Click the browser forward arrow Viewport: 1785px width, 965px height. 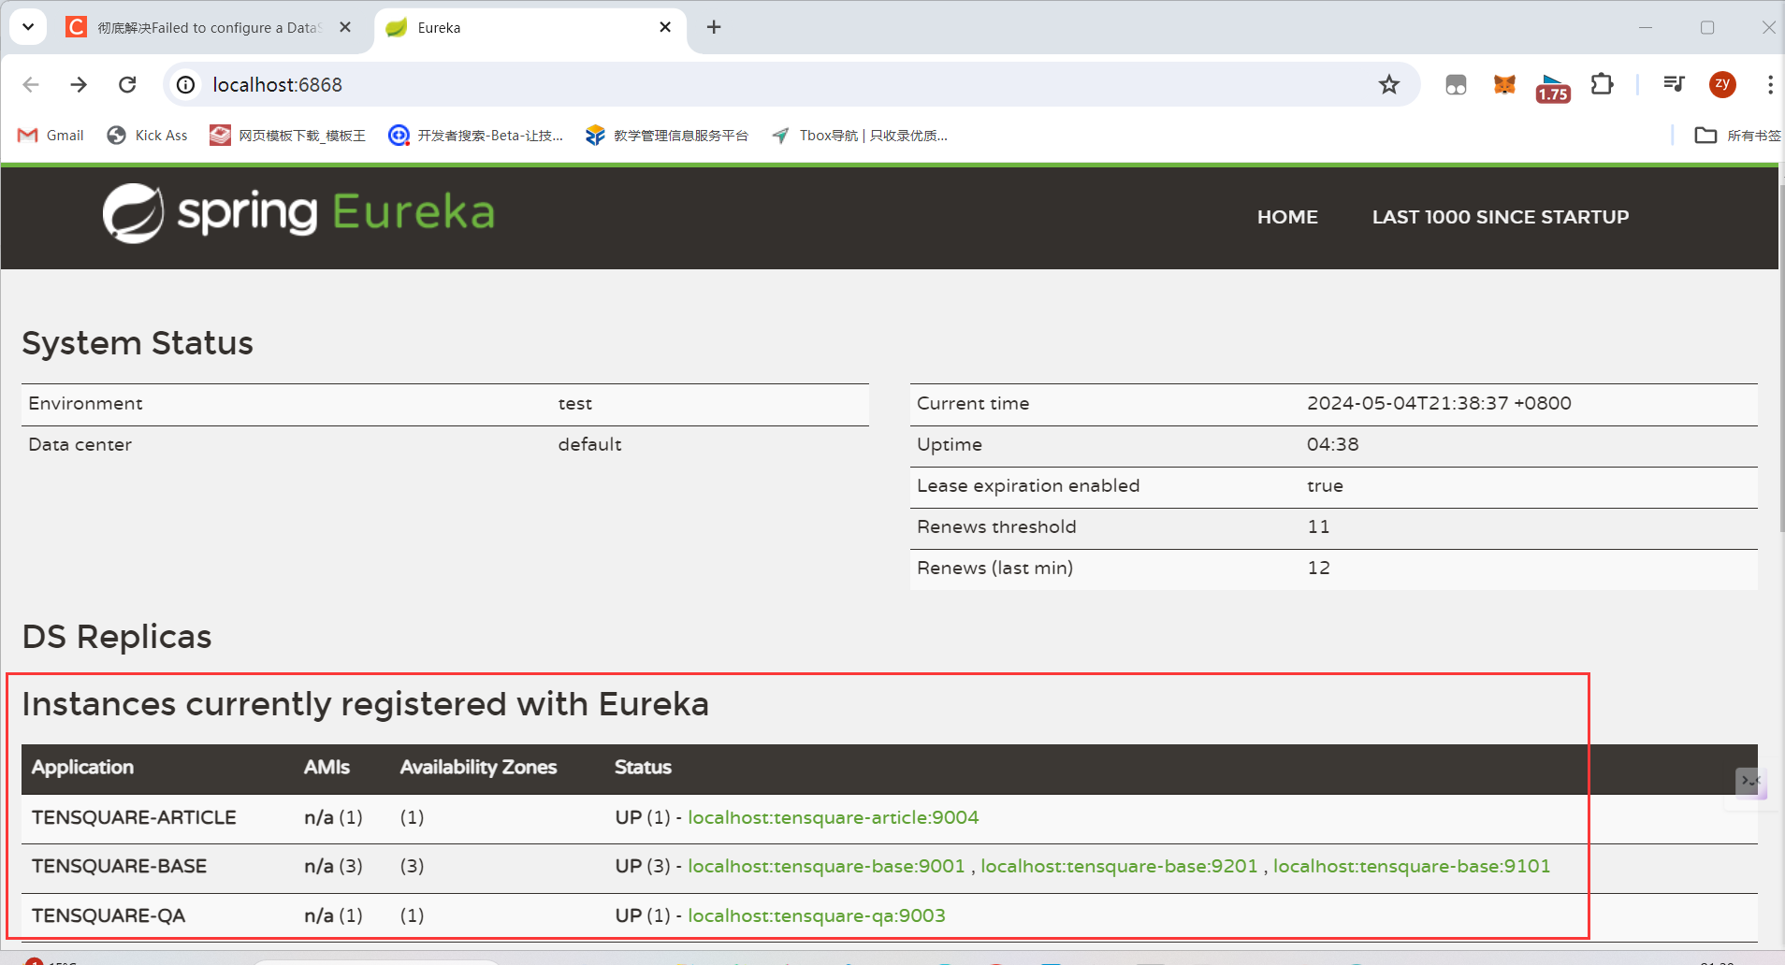coord(79,85)
